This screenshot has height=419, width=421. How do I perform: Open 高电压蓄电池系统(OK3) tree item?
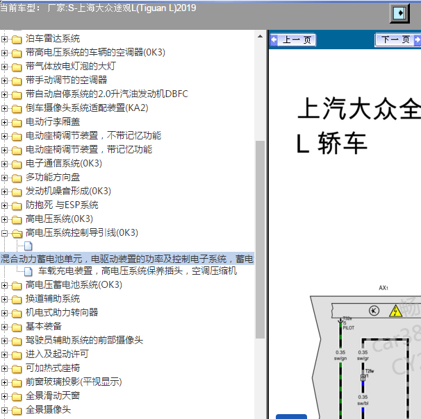74,284
